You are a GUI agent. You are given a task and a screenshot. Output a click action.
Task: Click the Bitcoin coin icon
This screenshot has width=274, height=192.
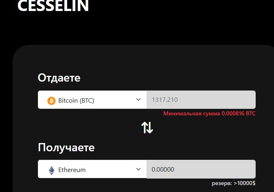52,100
